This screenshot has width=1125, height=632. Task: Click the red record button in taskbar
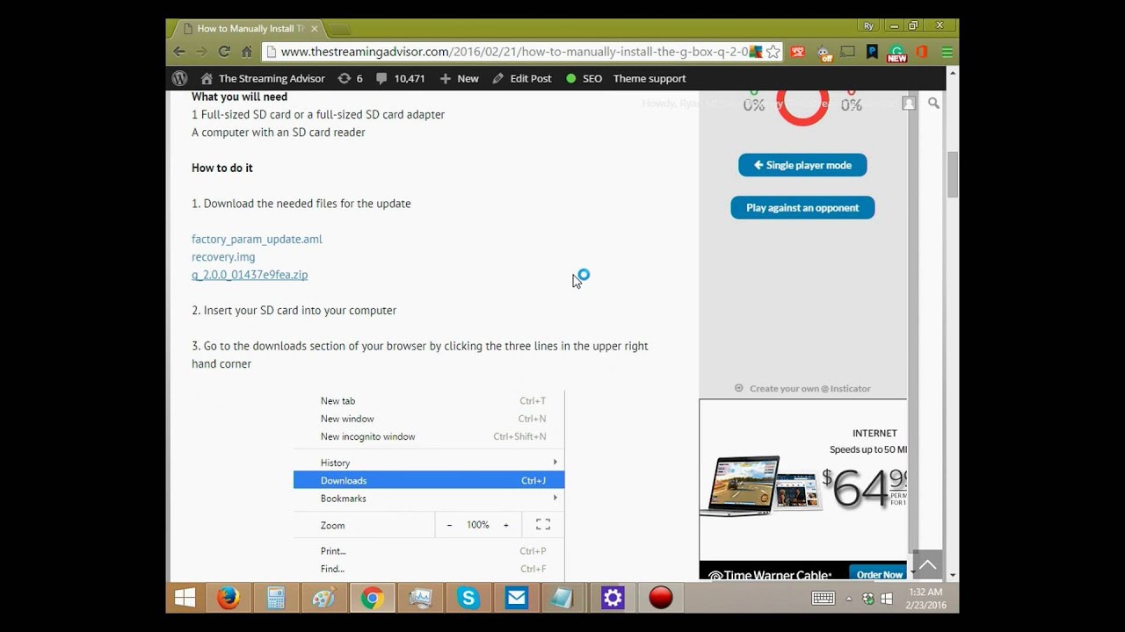click(660, 598)
